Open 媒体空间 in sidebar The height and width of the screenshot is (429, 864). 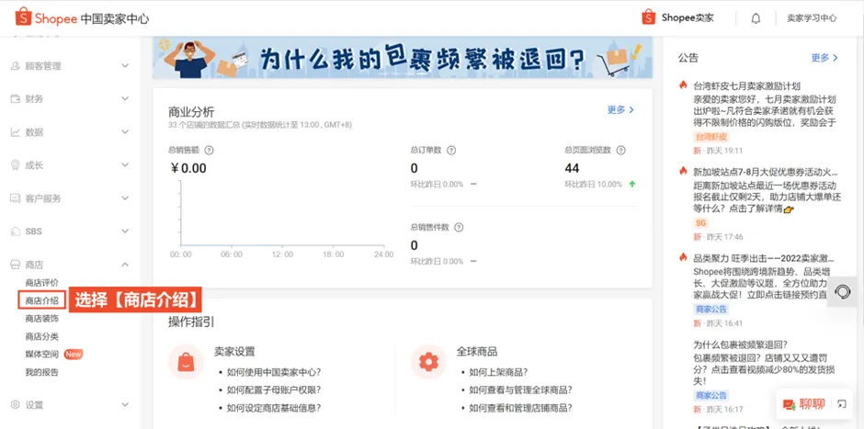tap(42, 354)
